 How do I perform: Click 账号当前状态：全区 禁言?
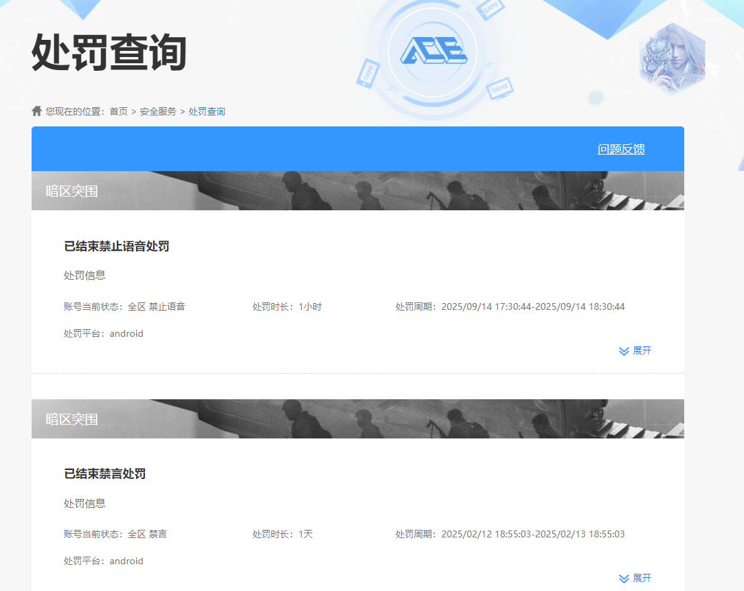[x=115, y=534]
